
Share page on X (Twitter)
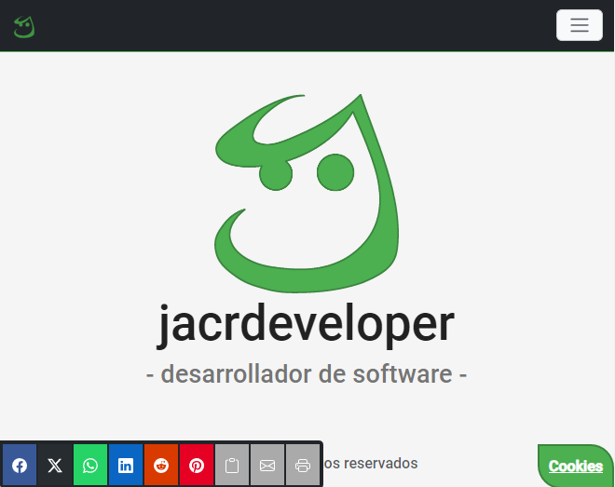[55, 465]
